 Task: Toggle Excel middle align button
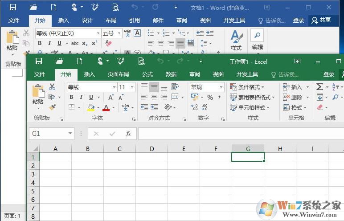point(154,87)
